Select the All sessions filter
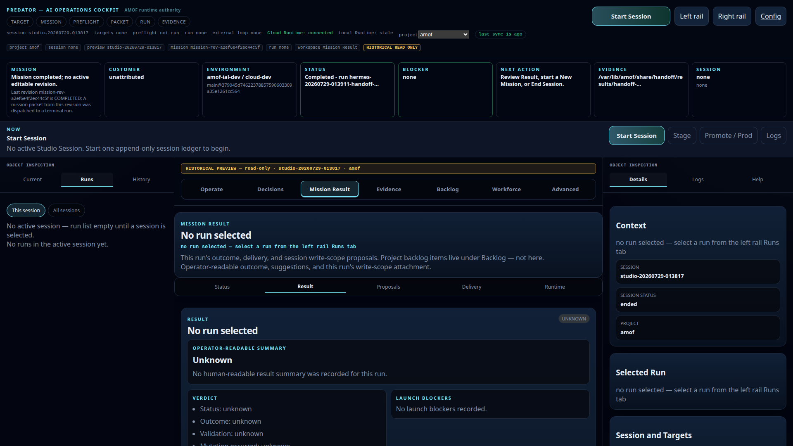The image size is (793, 446). (x=66, y=211)
